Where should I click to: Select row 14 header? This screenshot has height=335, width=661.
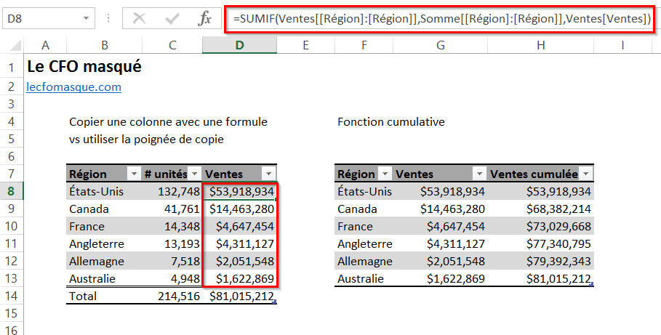coord(11,296)
